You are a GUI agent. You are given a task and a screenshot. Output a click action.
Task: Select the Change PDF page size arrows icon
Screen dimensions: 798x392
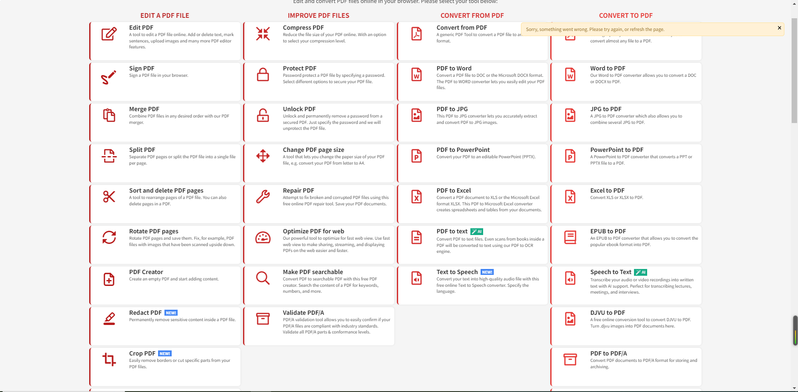pos(263,156)
